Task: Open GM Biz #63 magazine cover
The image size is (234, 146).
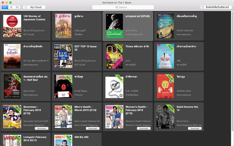Action: tap(63, 140)
